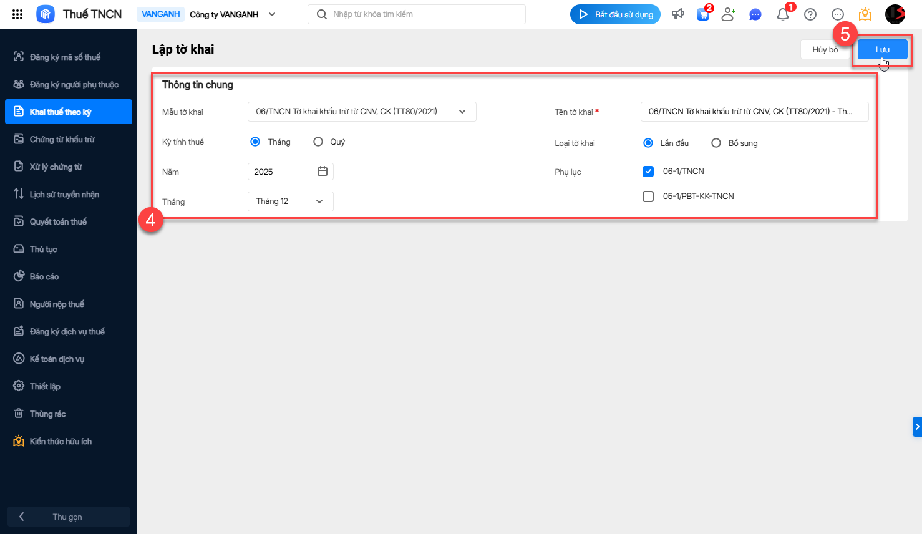Select the Quý tax period radio
Image resolution: width=922 pixels, height=534 pixels.
pyautogui.click(x=318, y=142)
